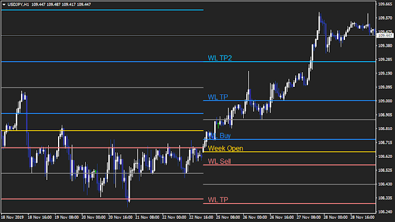Click the 109.665 price scale value

point(385,4)
